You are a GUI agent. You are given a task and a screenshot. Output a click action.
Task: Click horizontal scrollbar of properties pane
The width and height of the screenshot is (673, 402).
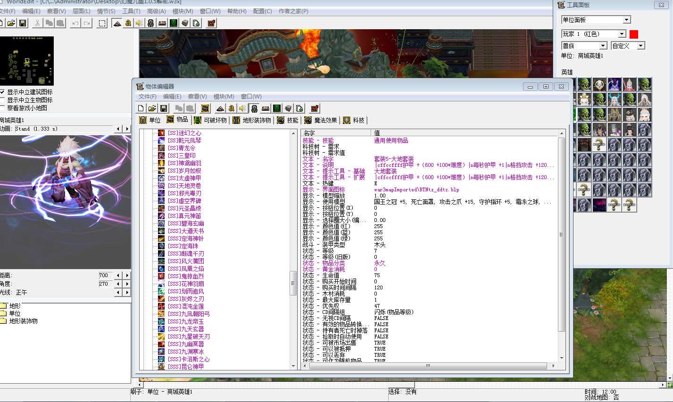(428, 366)
